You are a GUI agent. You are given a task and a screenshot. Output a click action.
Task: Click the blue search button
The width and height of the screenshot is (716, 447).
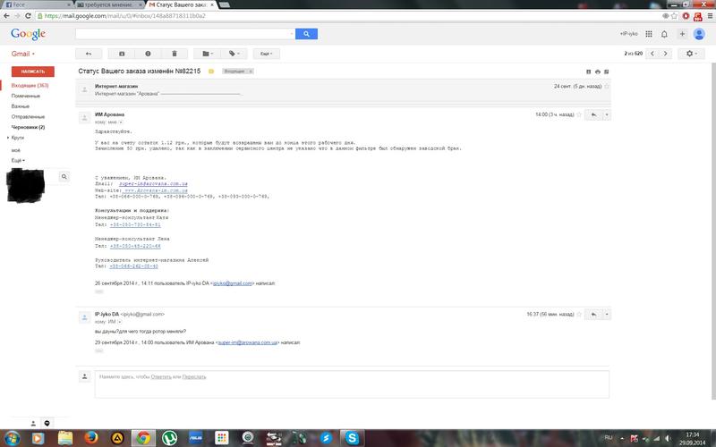click(306, 34)
